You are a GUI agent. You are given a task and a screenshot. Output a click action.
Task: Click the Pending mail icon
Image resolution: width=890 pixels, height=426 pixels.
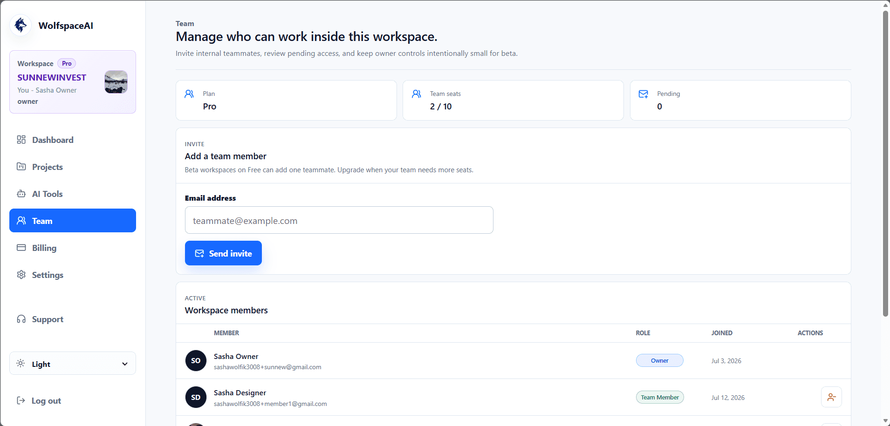(x=644, y=94)
